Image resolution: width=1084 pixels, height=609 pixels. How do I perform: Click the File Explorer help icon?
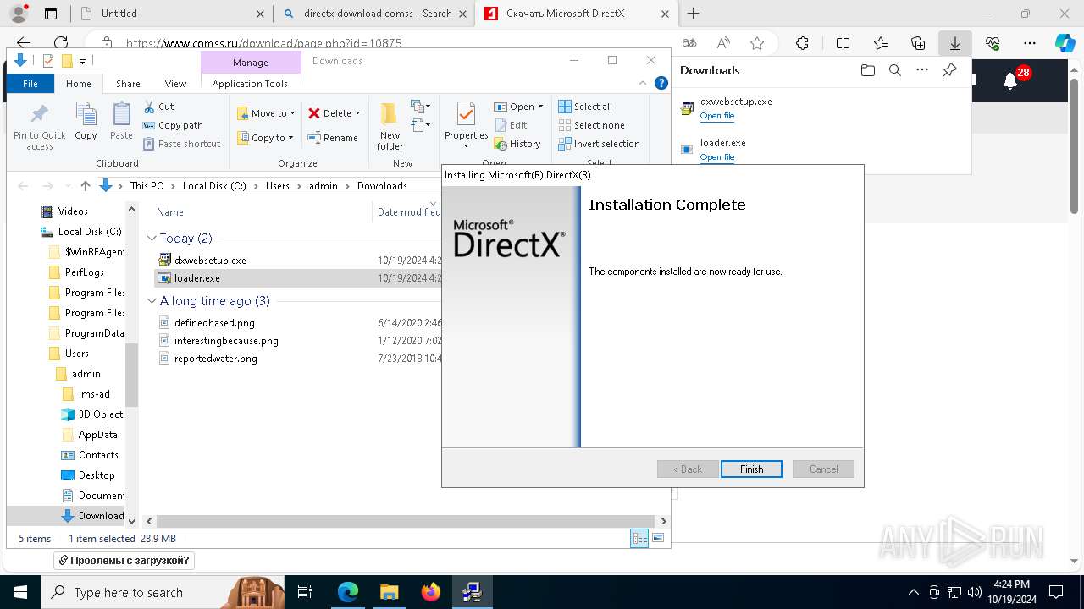pyautogui.click(x=661, y=83)
